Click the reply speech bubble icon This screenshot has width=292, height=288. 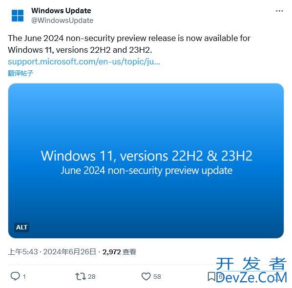point(15,276)
